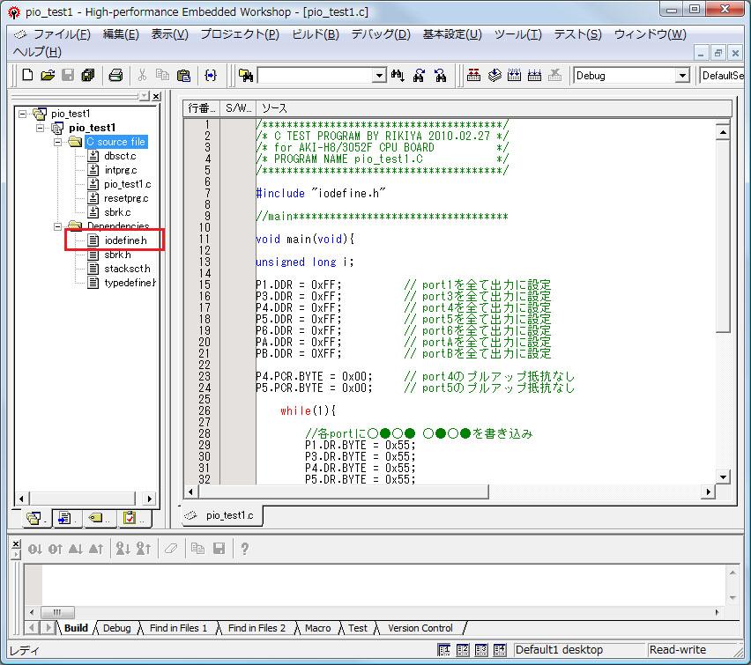Click the Find in Files binoculars icon
This screenshot has width=751, height=665.
point(246,76)
